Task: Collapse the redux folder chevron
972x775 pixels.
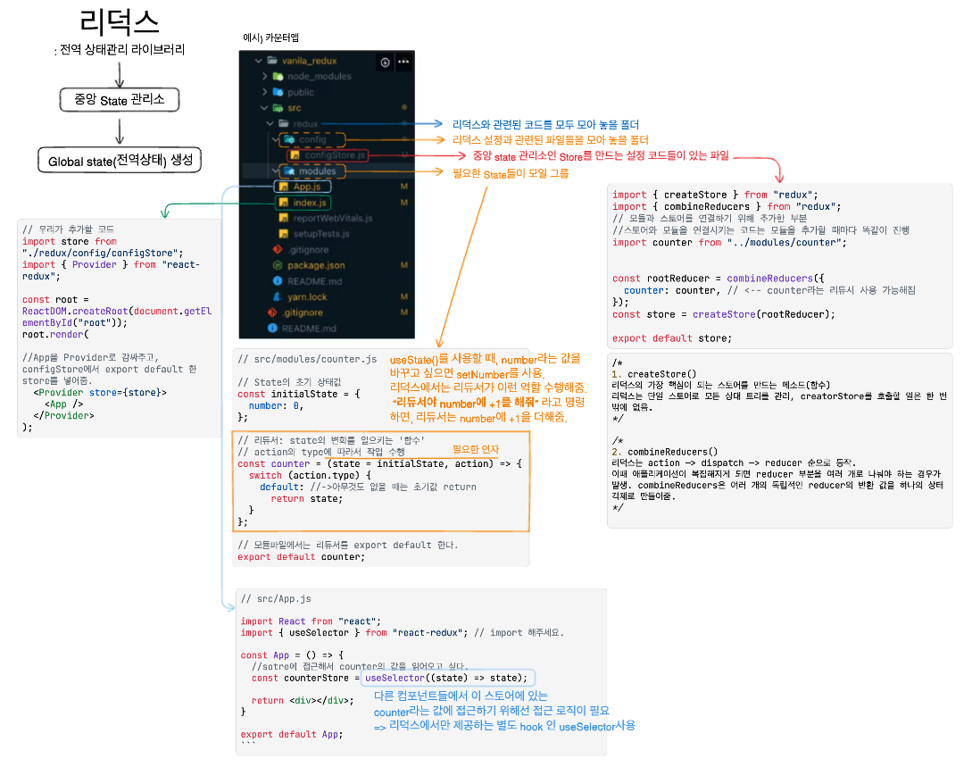Action: click(270, 123)
